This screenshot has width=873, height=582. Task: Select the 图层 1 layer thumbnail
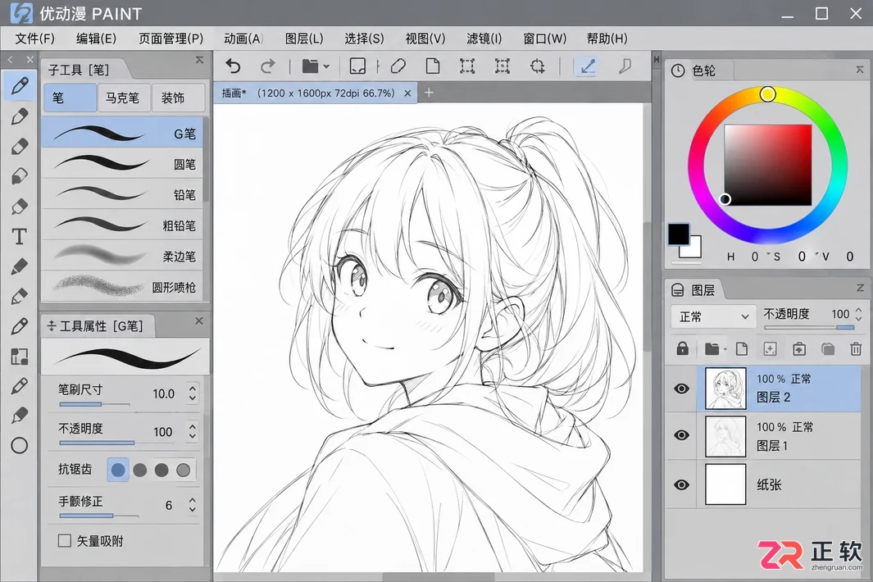[x=725, y=436]
